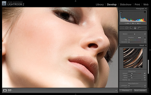
Task: Switch to the Library module
Action: click(x=100, y=4)
